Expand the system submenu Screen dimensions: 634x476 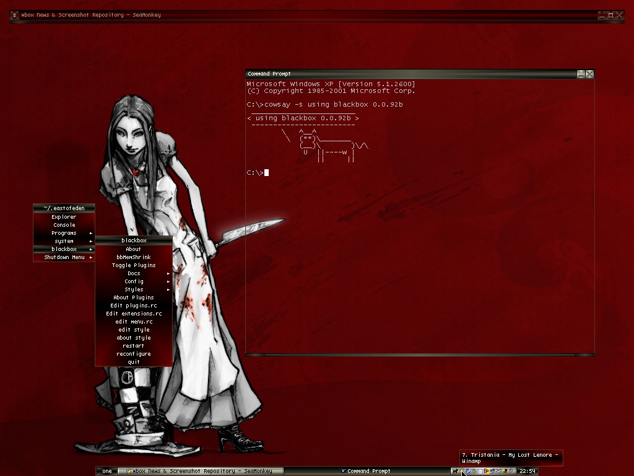[x=64, y=241]
